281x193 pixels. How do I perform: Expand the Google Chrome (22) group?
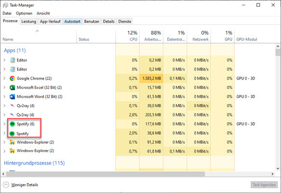coord(4,78)
